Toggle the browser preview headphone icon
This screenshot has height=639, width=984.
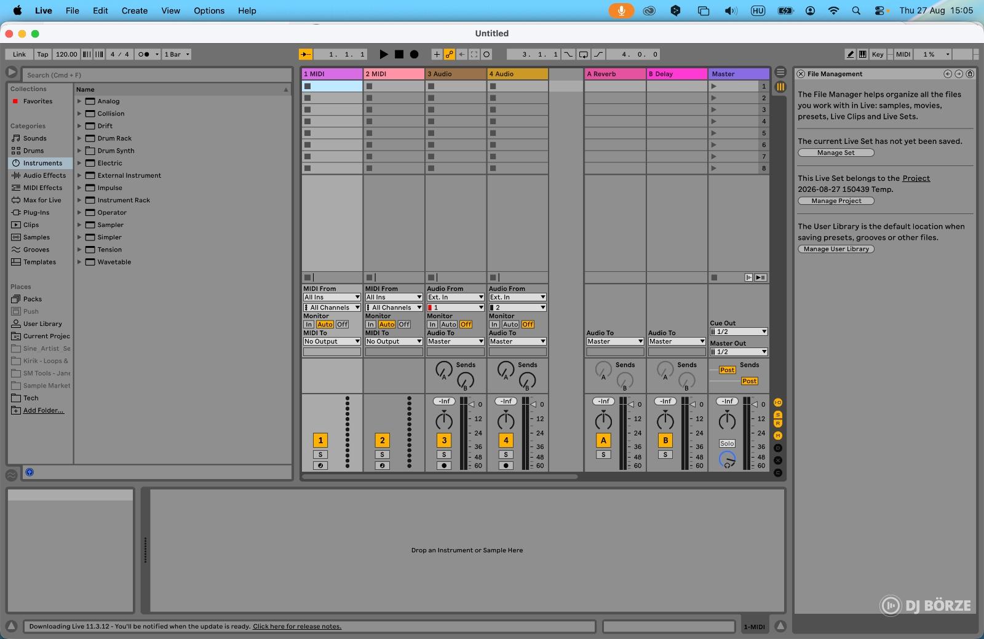click(30, 472)
